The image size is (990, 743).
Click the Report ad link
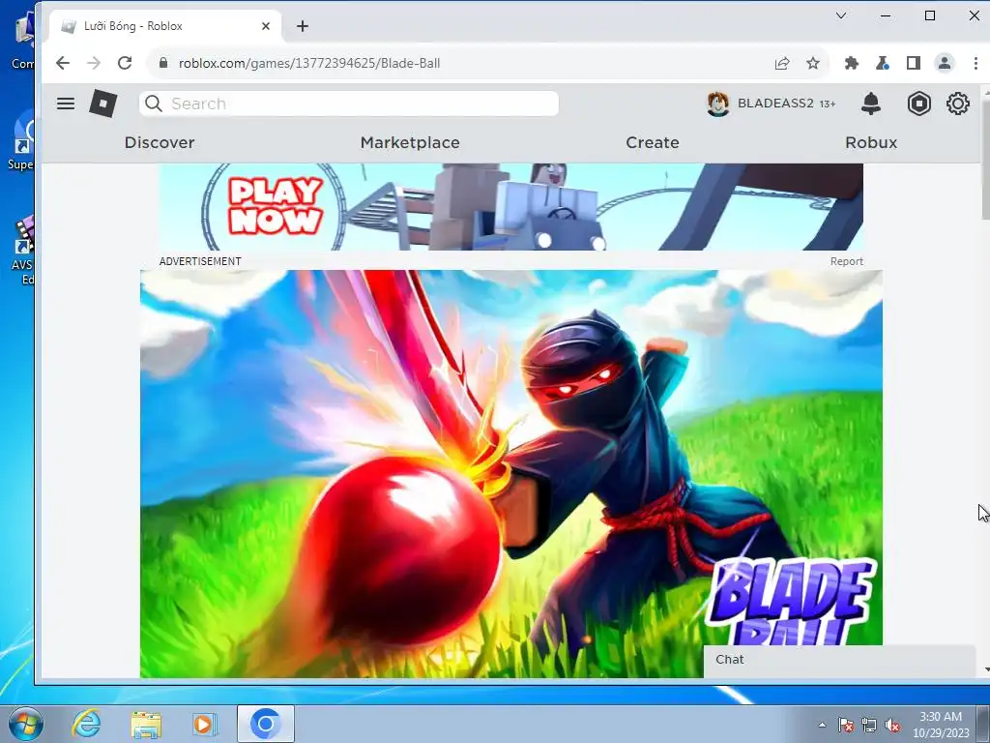coord(846,261)
